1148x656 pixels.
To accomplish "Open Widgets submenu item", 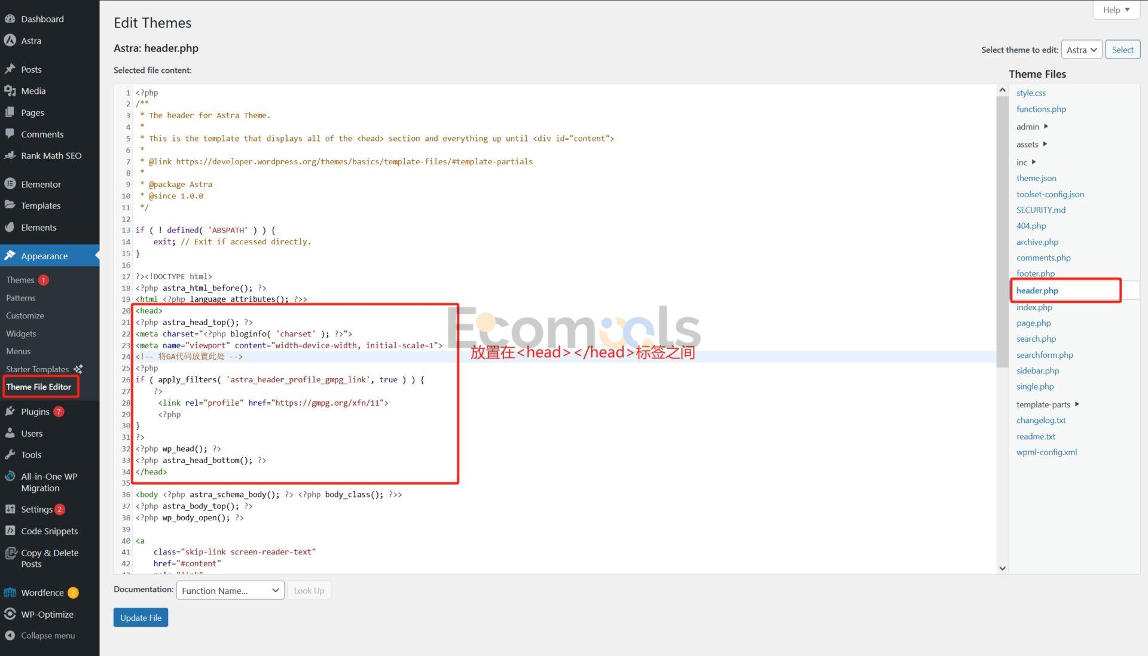I will pyautogui.click(x=21, y=333).
